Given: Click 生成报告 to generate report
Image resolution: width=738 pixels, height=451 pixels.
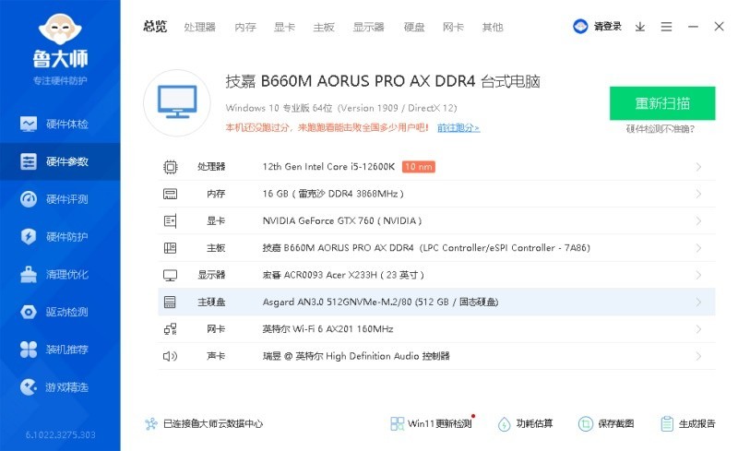Looking at the screenshot, I should point(687,423).
